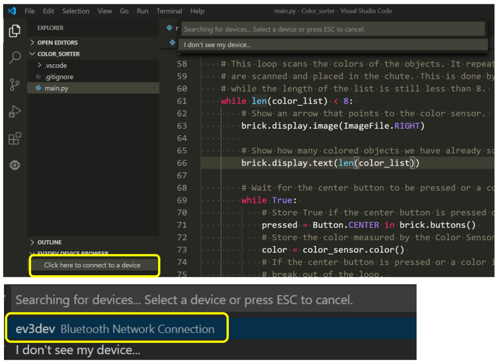Open the File menu

pyautogui.click(x=30, y=11)
